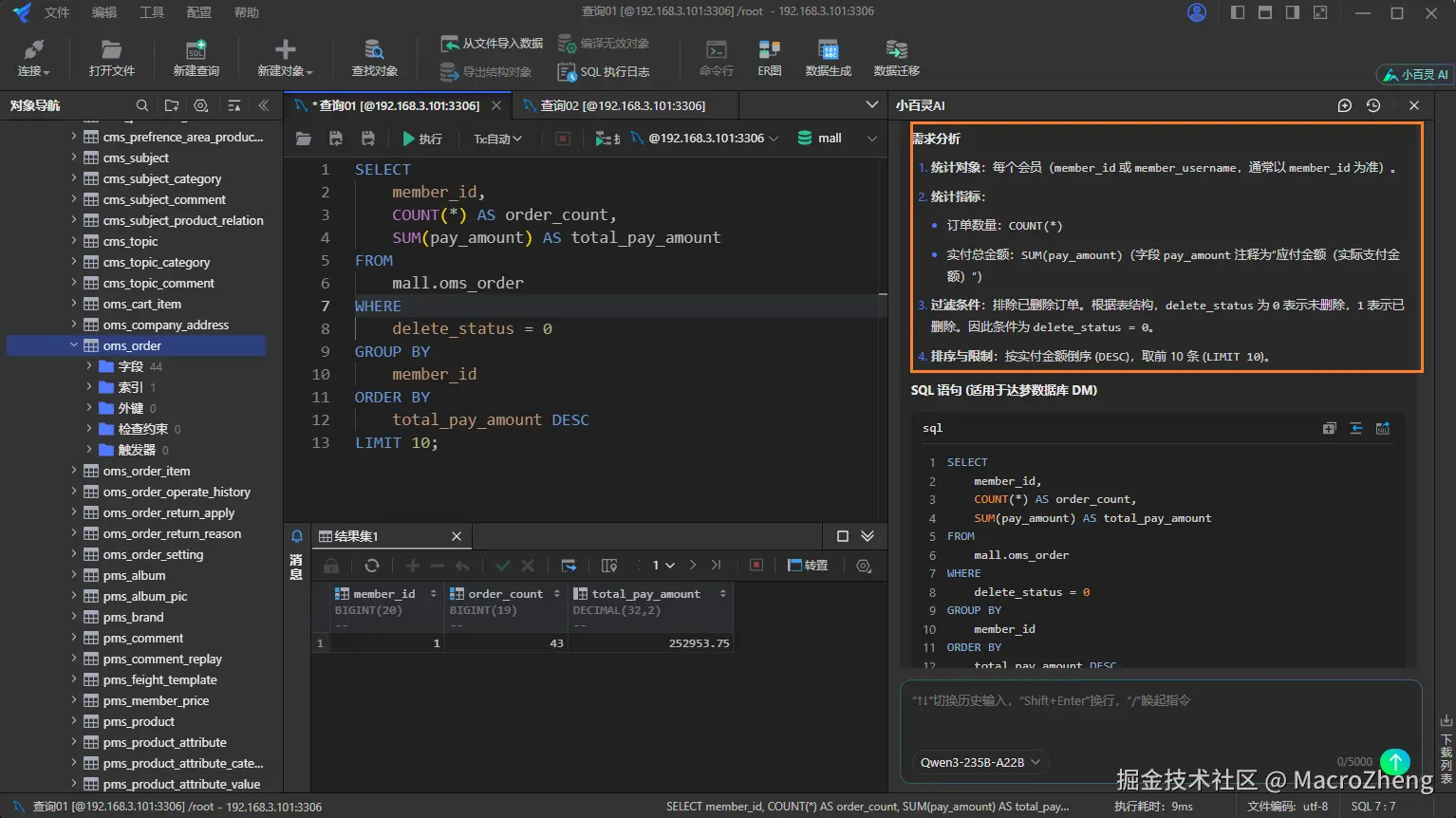Screen dimensions: 1456x818
Task: Collapse the oms_order tree node
Action: [74, 345]
